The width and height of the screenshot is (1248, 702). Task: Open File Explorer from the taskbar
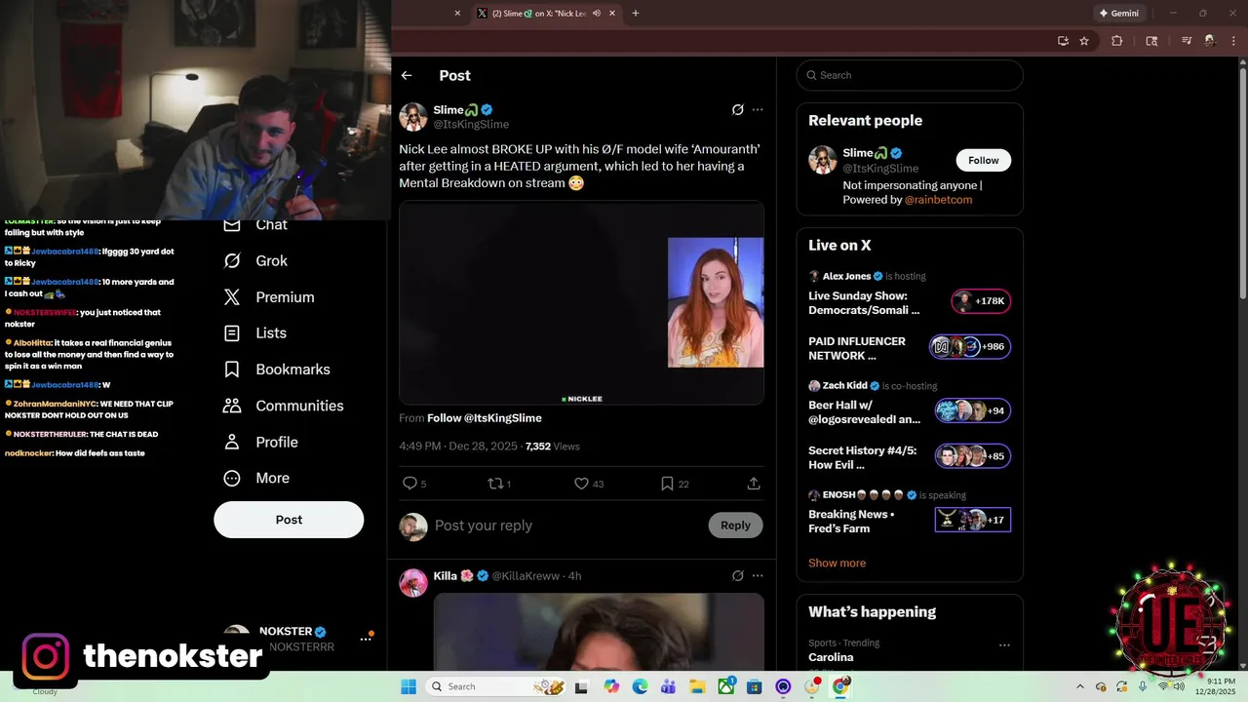point(697,686)
